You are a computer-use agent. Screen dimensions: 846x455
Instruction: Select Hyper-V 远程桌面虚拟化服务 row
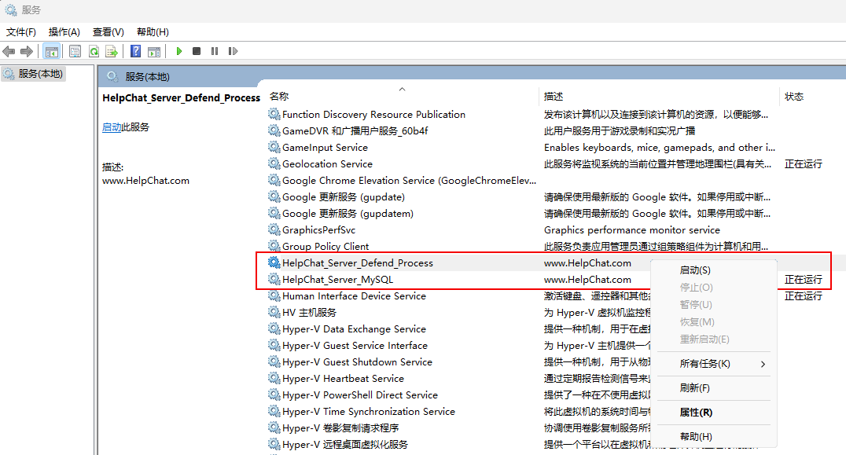pyautogui.click(x=344, y=445)
